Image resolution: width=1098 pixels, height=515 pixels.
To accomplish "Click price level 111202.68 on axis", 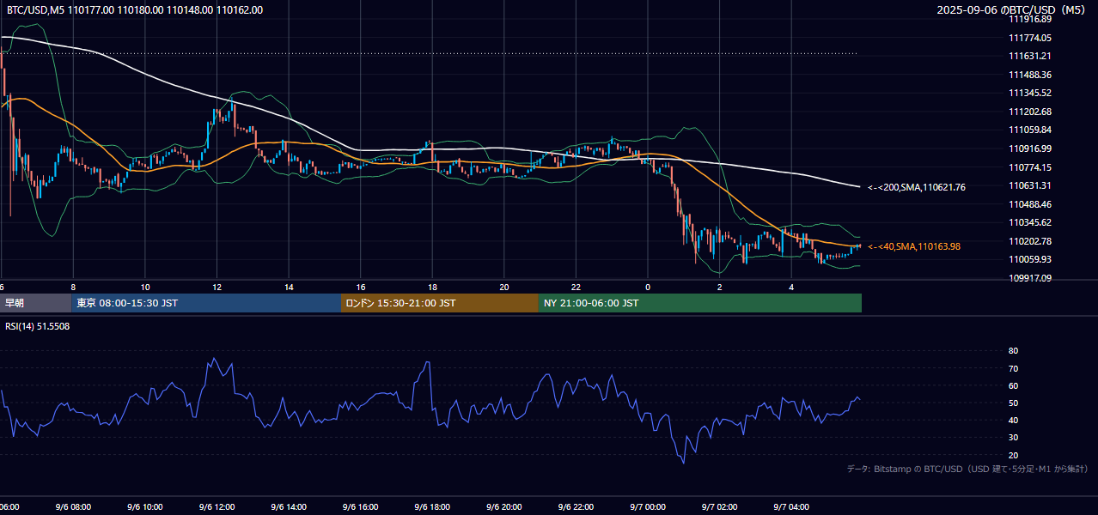I will click(1030, 112).
